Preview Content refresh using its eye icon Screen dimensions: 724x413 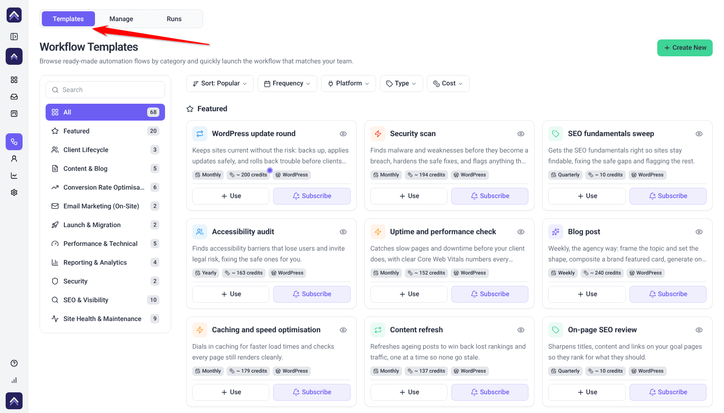coord(521,330)
